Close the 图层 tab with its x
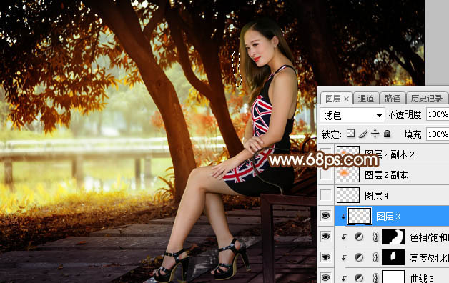Viewport: 449px width, 283px height. pyautogui.click(x=347, y=99)
